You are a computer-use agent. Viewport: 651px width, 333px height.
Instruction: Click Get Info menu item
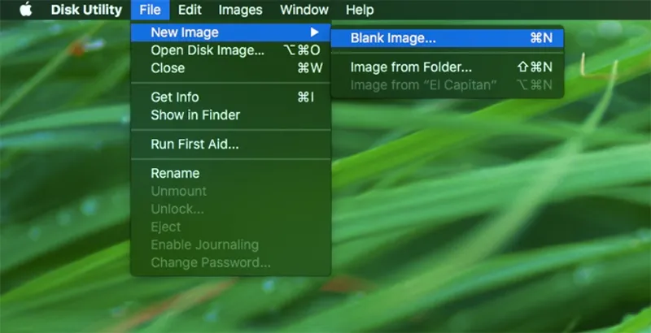[x=175, y=97]
